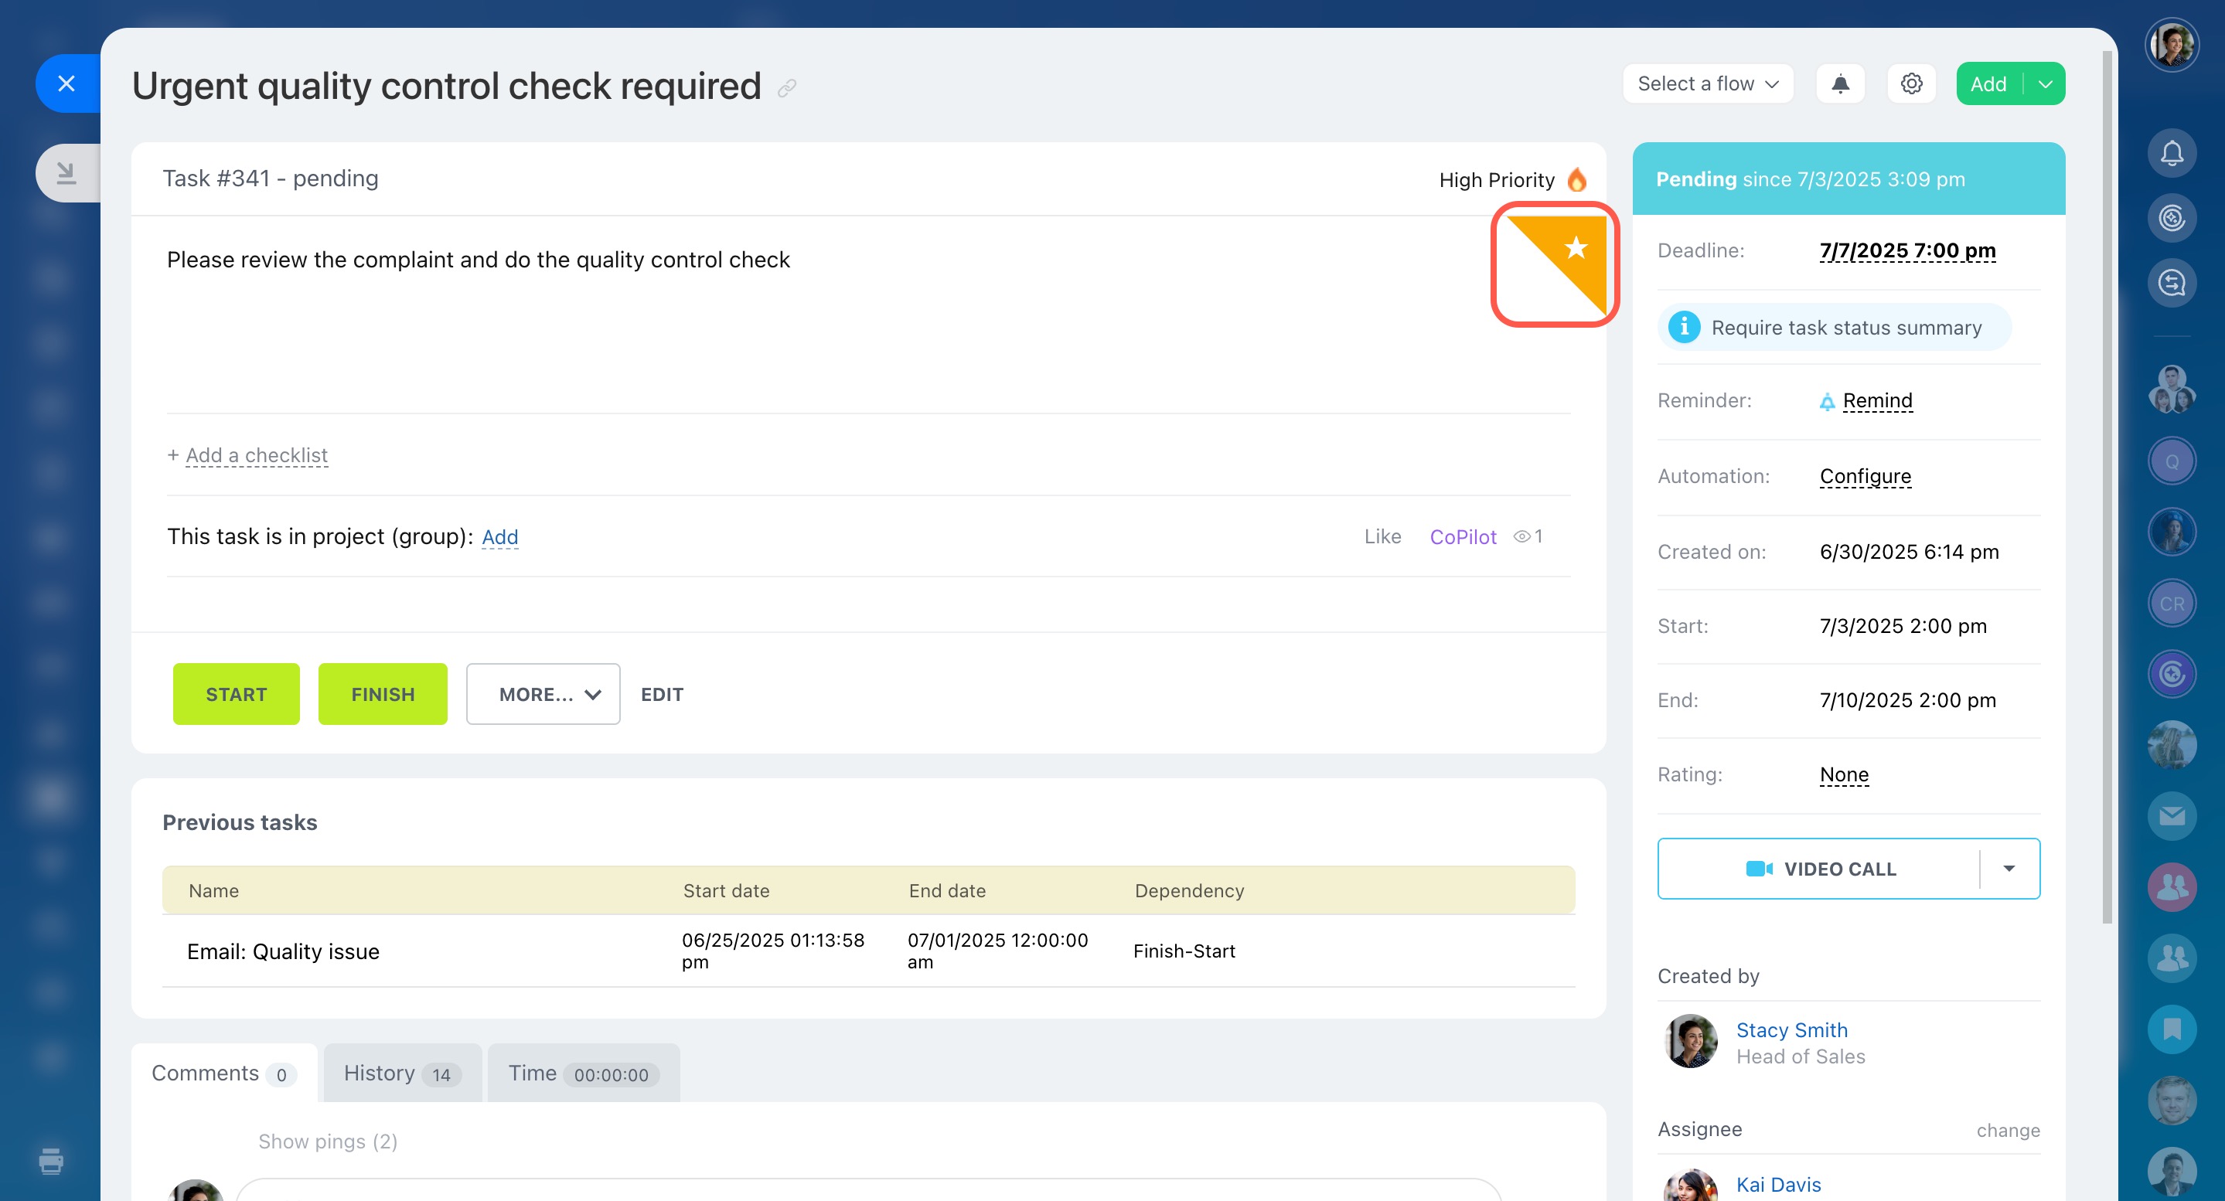The image size is (2225, 1201).
Task: Open Kai Davis's profile link
Action: pos(1777,1185)
